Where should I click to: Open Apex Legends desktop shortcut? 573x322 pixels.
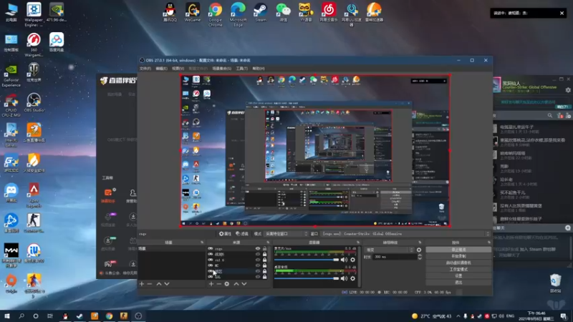tap(34, 195)
